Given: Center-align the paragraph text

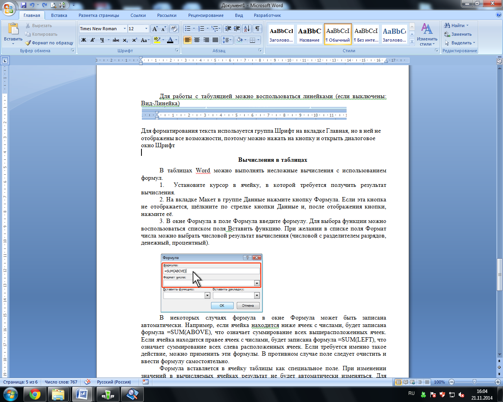Looking at the screenshot, I should [x=197, y=40].
